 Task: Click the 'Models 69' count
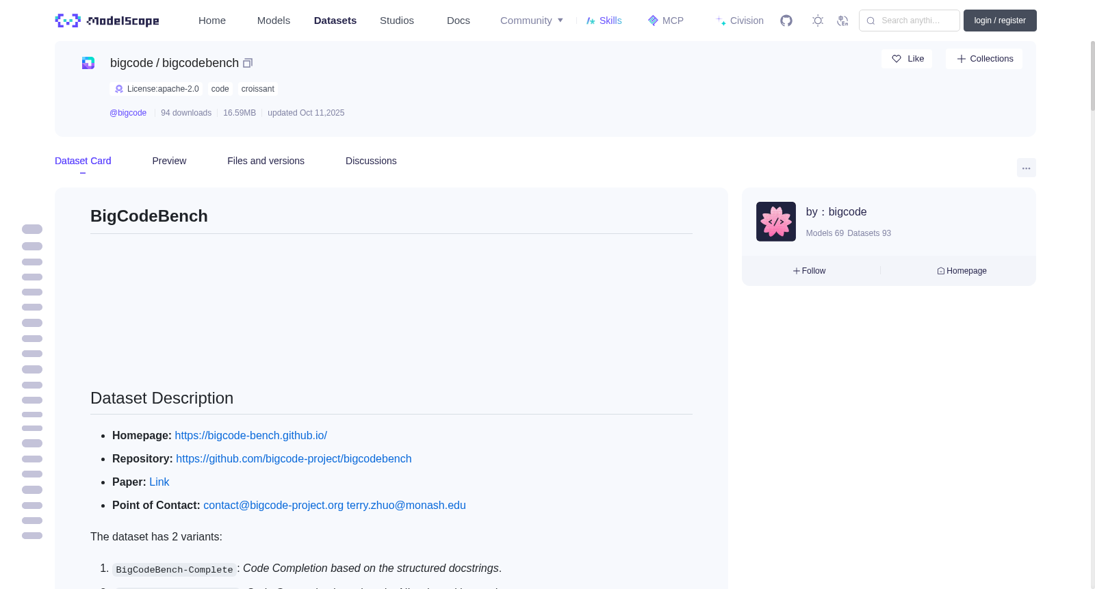tap(825, 233)
